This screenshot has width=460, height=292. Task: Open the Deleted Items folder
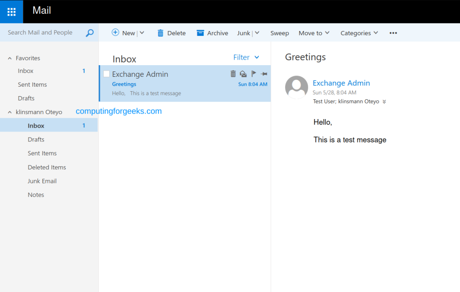[x=47, y=167]
